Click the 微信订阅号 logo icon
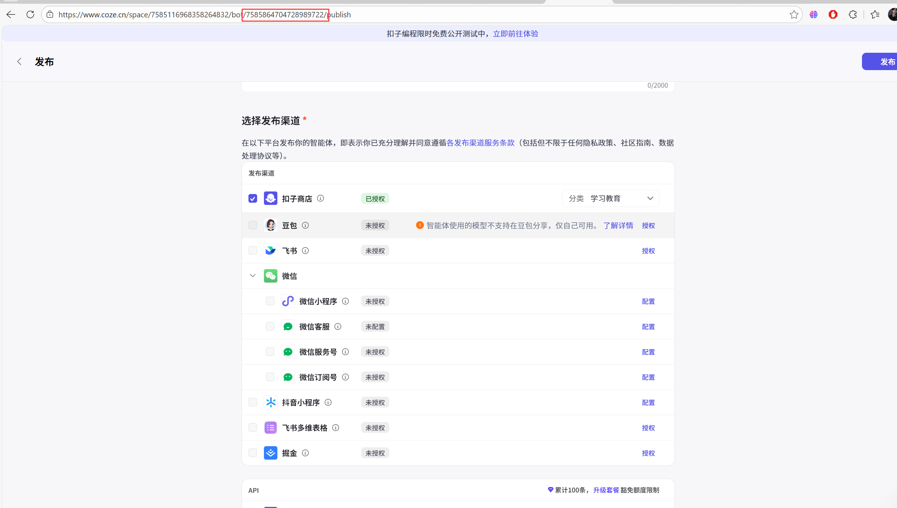Screen dimensions: 897x508 pos(288,377)
